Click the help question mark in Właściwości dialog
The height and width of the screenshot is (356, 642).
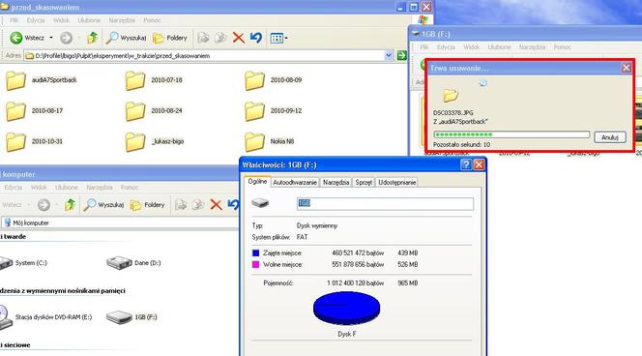pyautogui.click(x=466, y=164)
